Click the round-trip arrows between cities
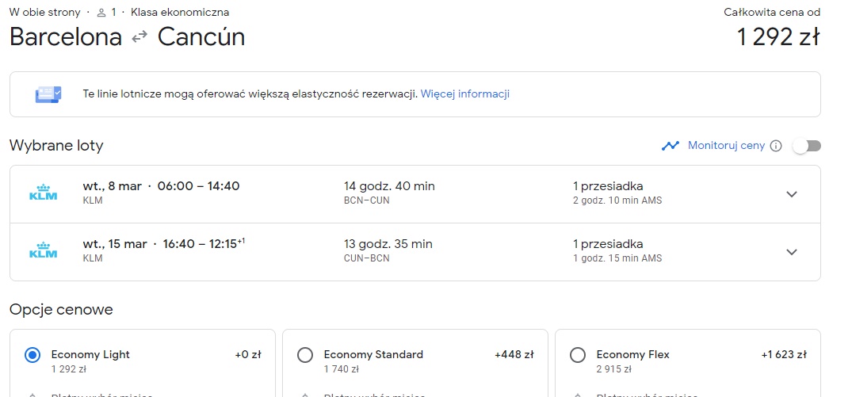 (x=139, y=37)
